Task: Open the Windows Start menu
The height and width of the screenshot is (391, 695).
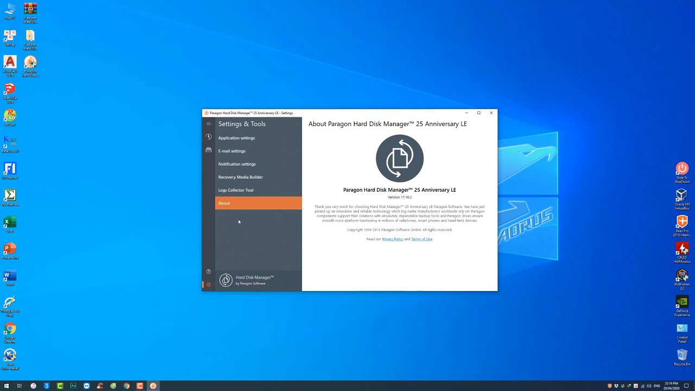Action: (7, 386)
